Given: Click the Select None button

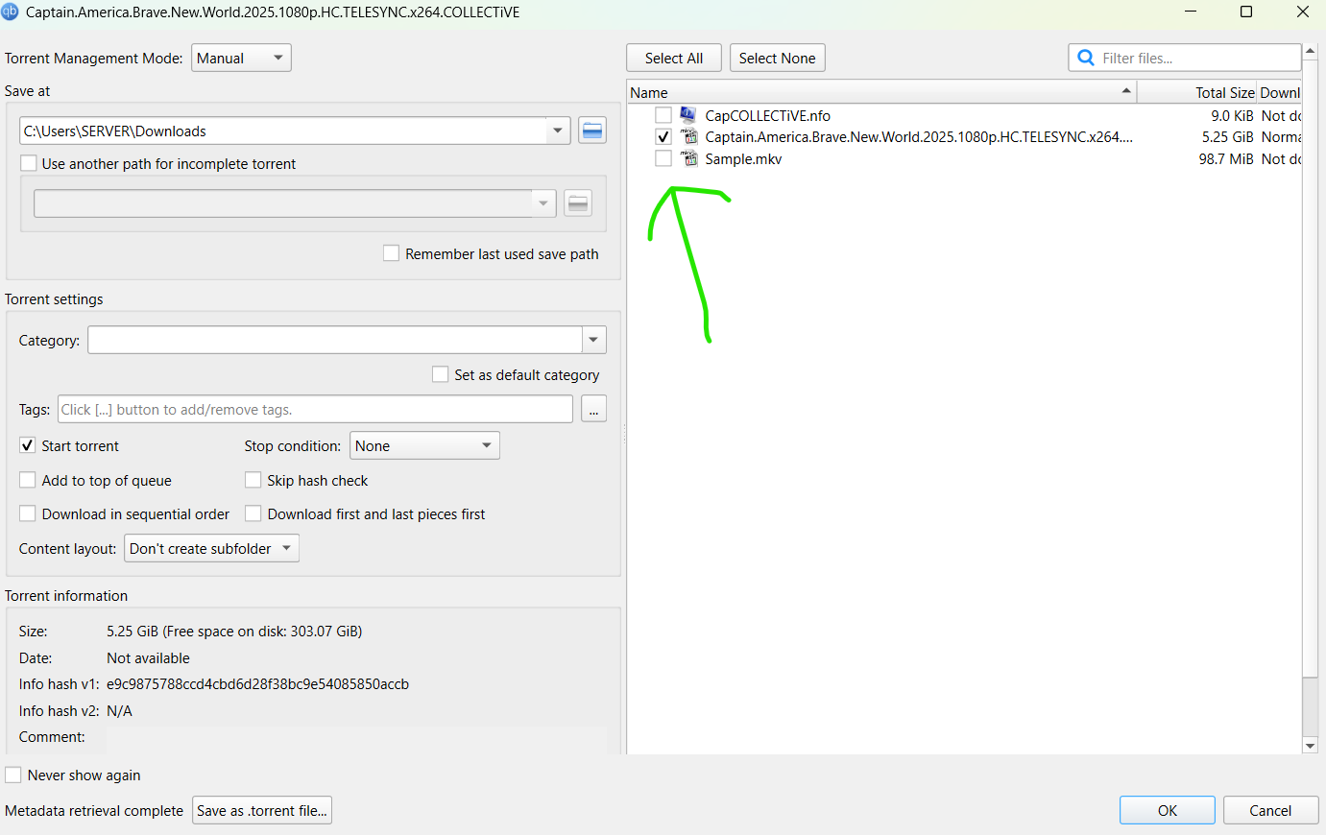Looking at the screenshot, I should pos(777,58).
